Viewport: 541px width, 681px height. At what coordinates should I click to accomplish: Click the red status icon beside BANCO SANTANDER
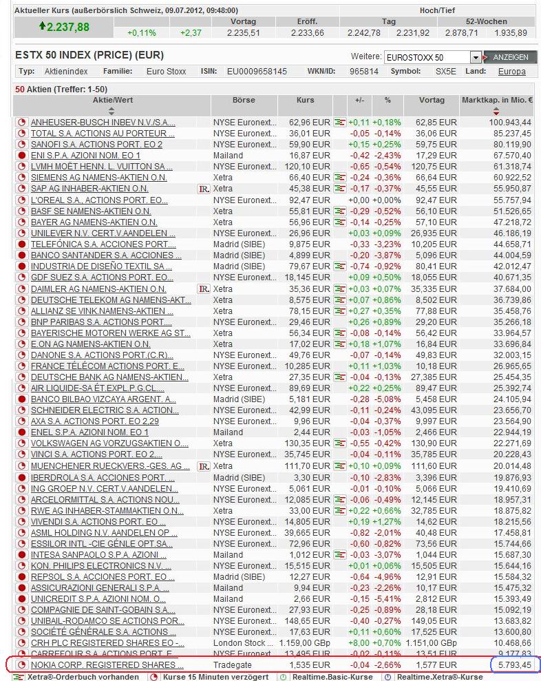pos(22,255)
